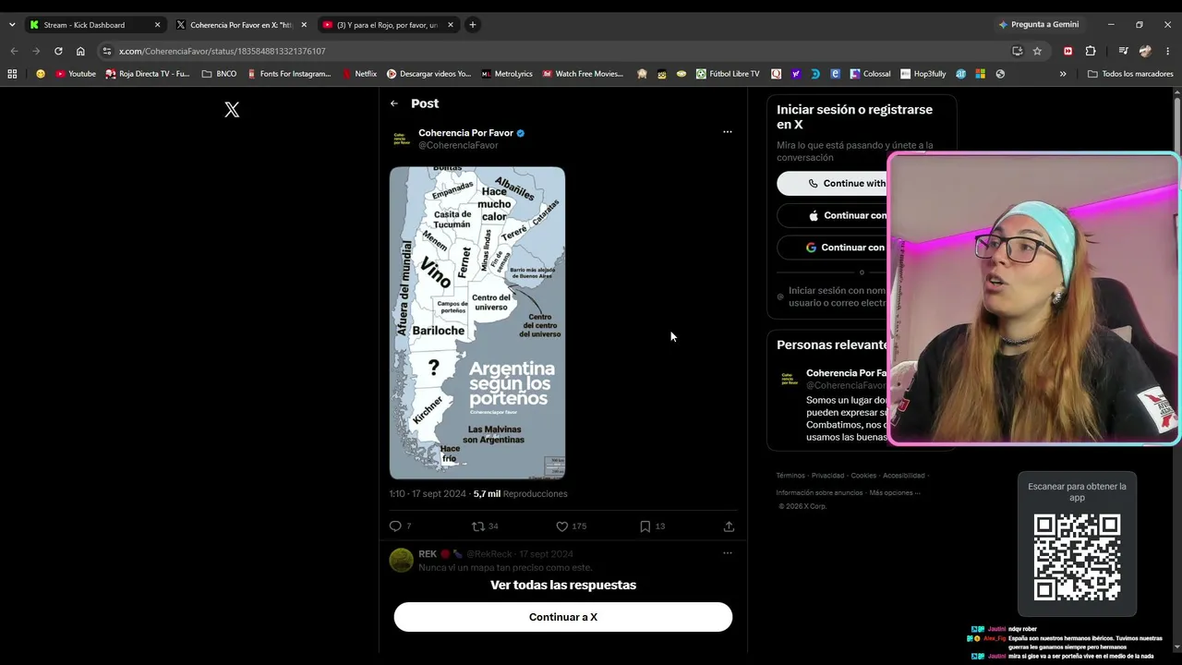Open the Accesibilidad footer link
Viewport: 1182px width, 665px height.
(903, 476)
